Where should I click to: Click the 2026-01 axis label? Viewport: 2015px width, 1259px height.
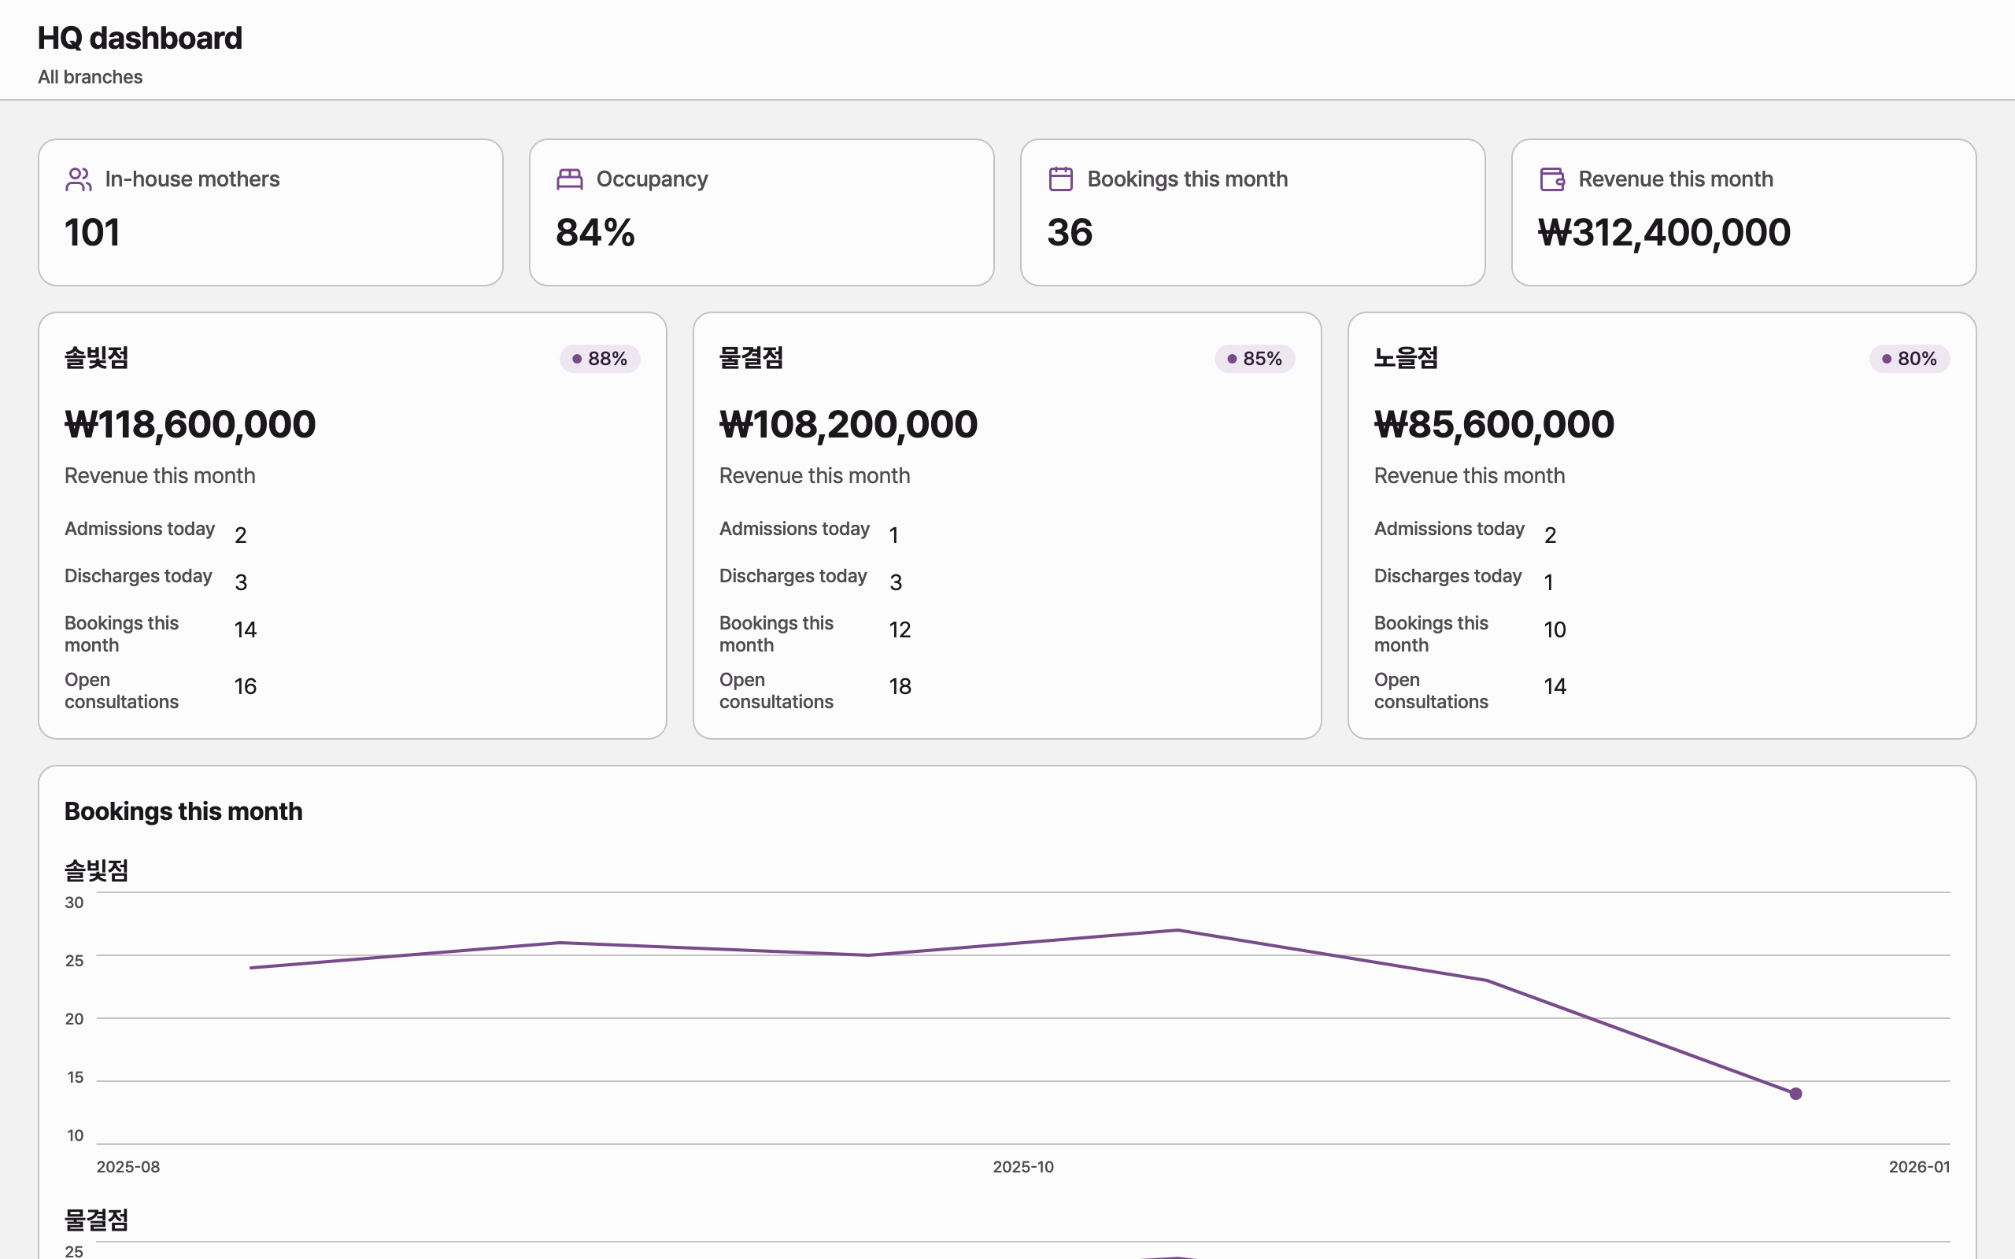[1919, 1168]
